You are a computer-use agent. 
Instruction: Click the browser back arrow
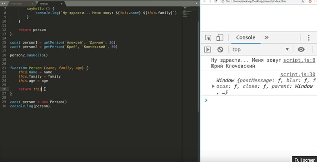coord(204,1)
